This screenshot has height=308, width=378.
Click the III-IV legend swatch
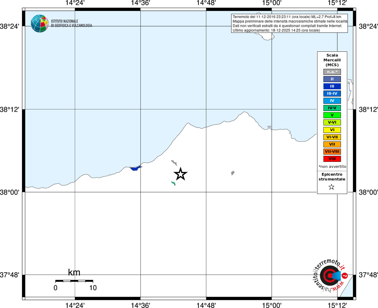332,94
